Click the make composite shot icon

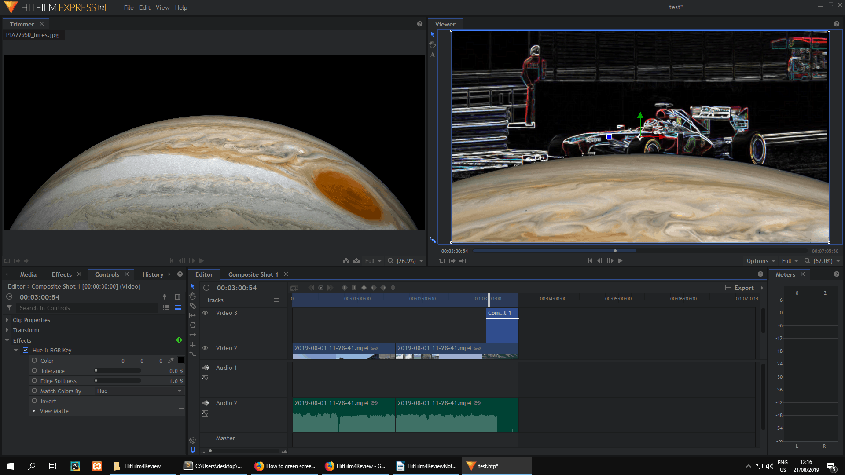coord(294,288)
